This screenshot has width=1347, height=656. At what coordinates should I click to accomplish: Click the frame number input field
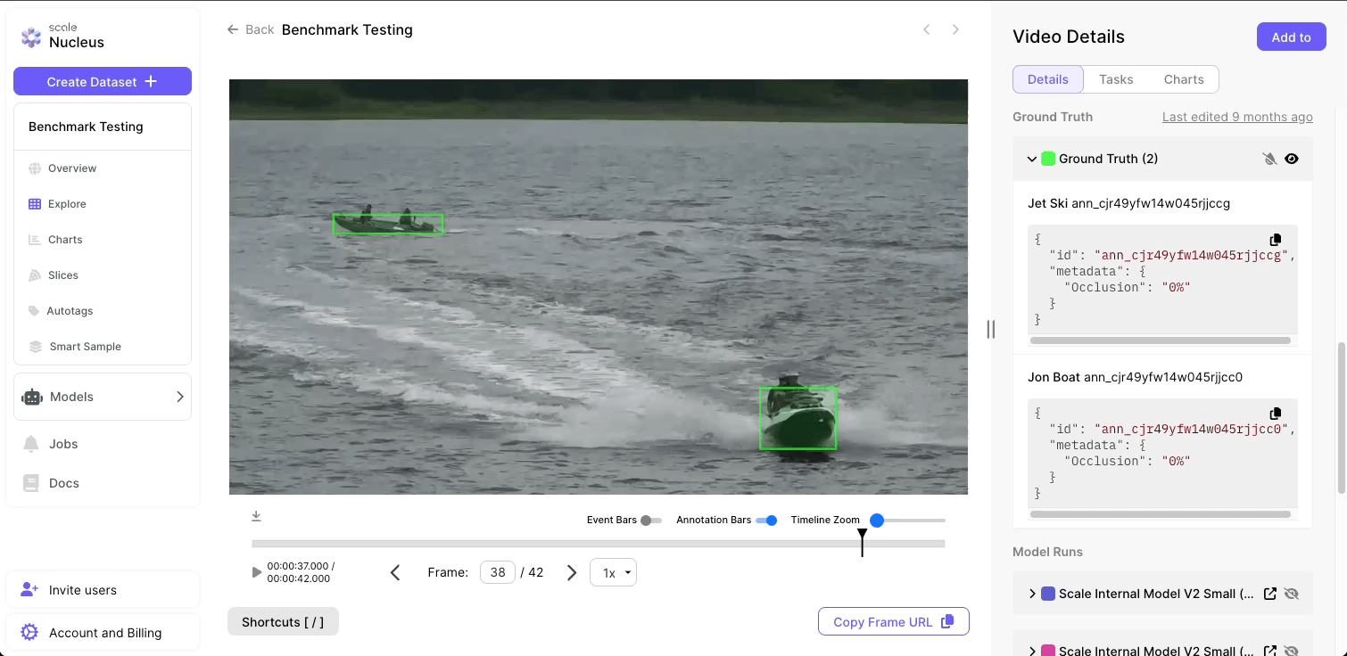coord(498,571)
